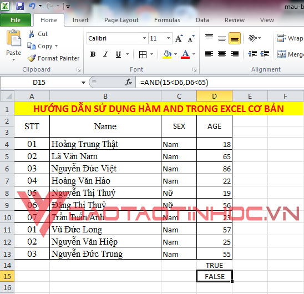Screen dimensions: 304x294
Task: Select cell D15 containing FALSE
Action: point(214,276)
